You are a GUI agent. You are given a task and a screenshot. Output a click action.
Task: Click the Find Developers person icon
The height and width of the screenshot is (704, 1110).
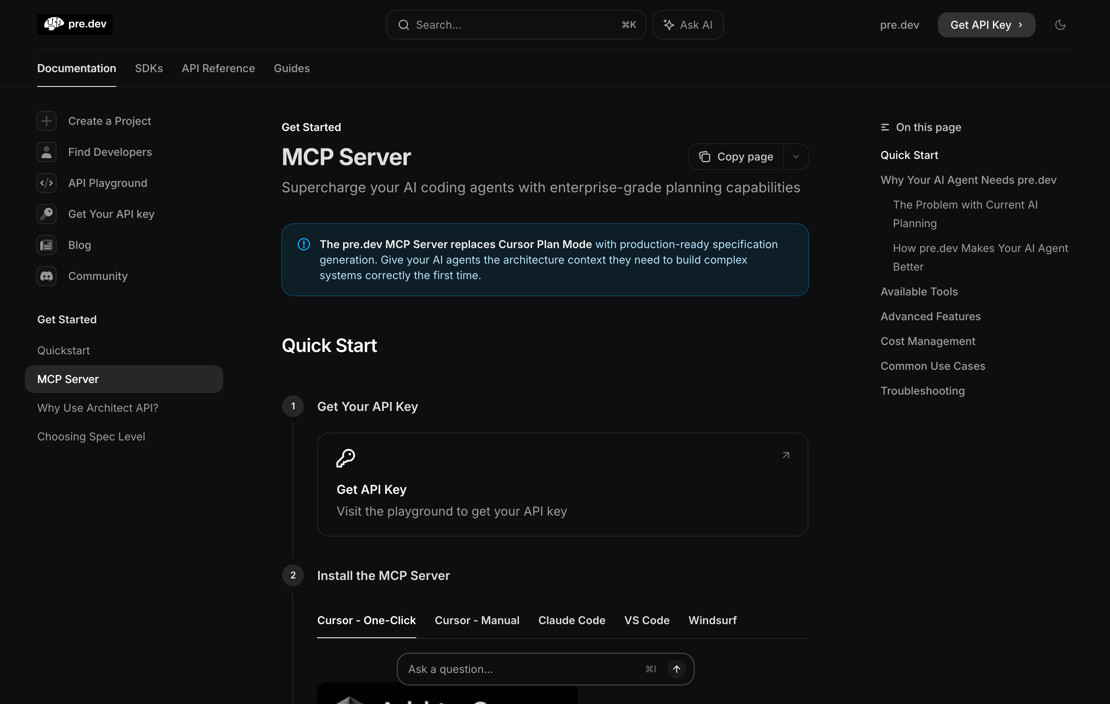click(47, 152)
